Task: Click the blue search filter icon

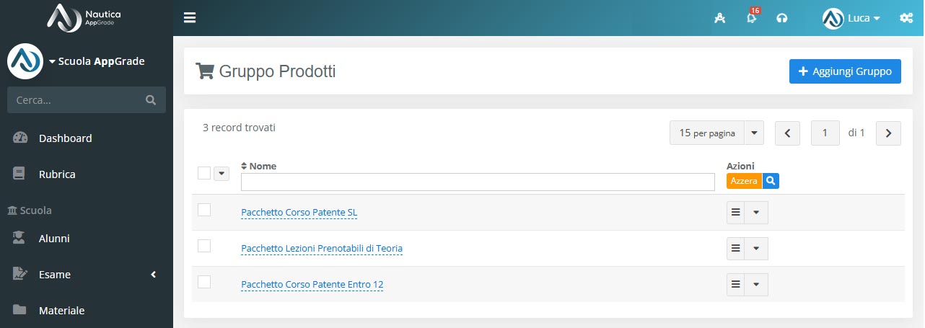Action: click(x=771, y=181)
